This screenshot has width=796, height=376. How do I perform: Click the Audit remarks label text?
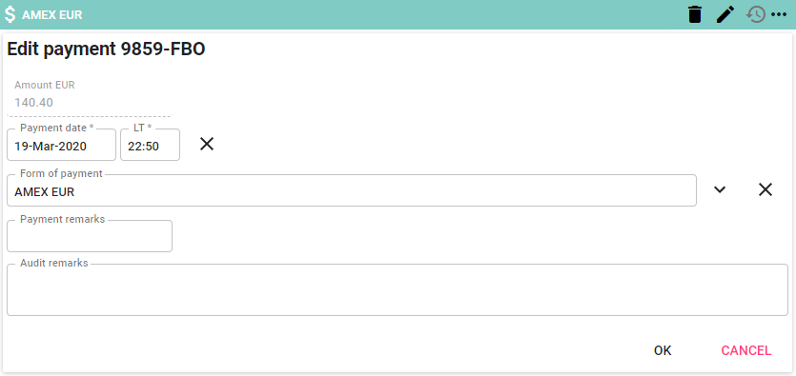click(x=54, y=263)
